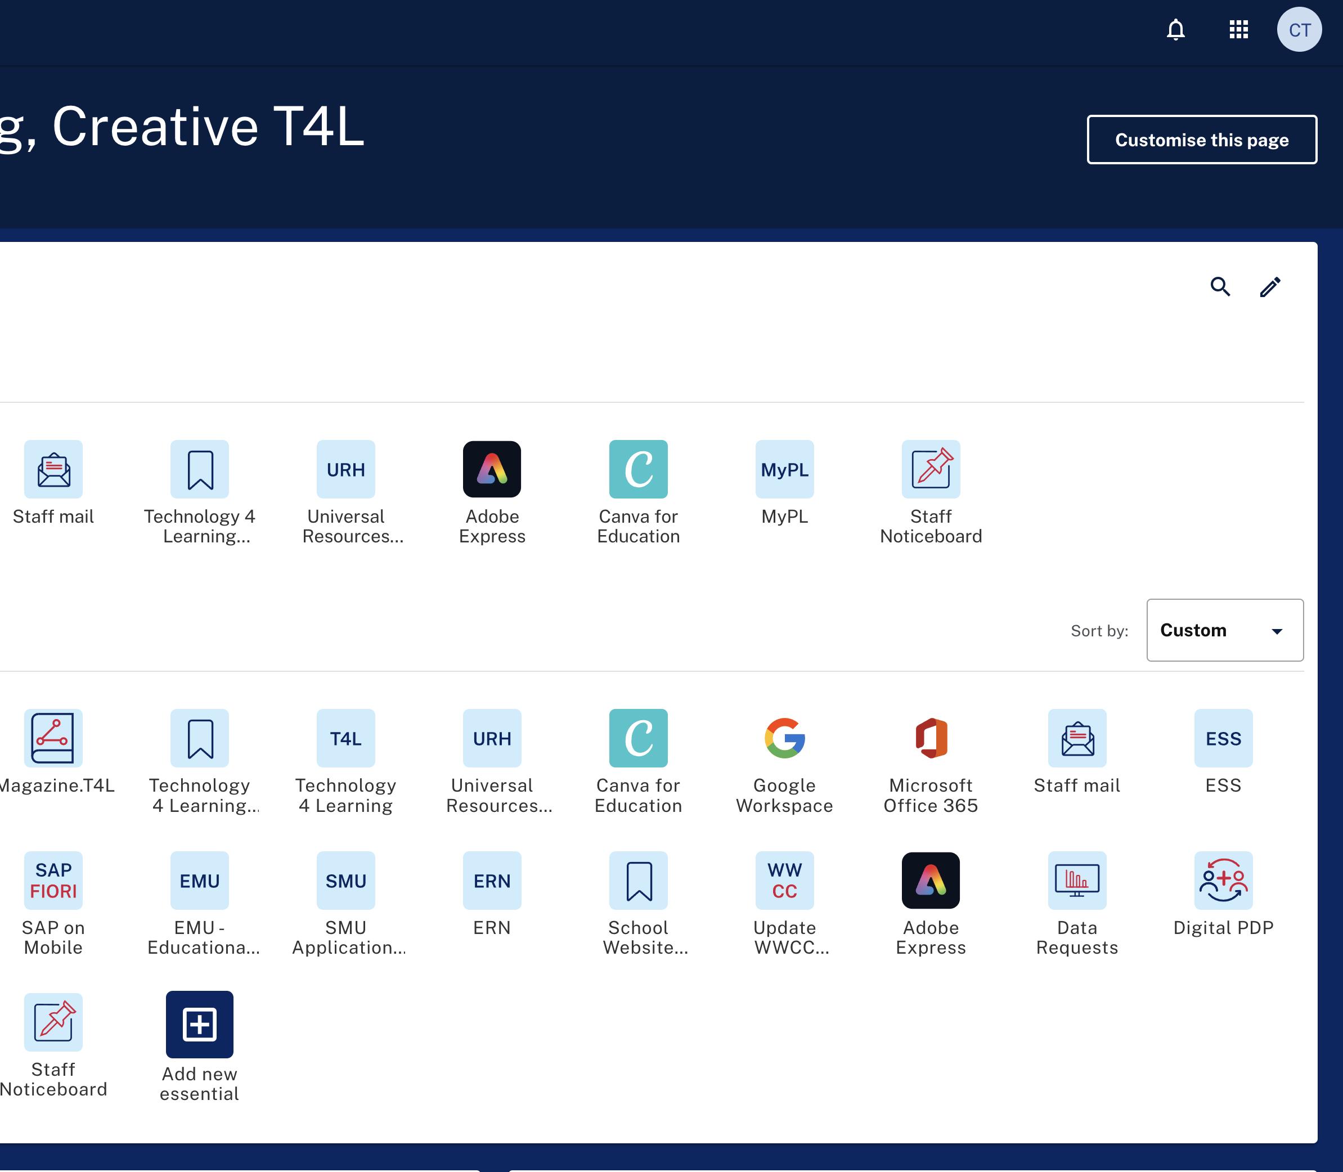This screenshot has height=1172, width=1343.
Task: Click the pencil edit icon
Action: point(1270,286)
